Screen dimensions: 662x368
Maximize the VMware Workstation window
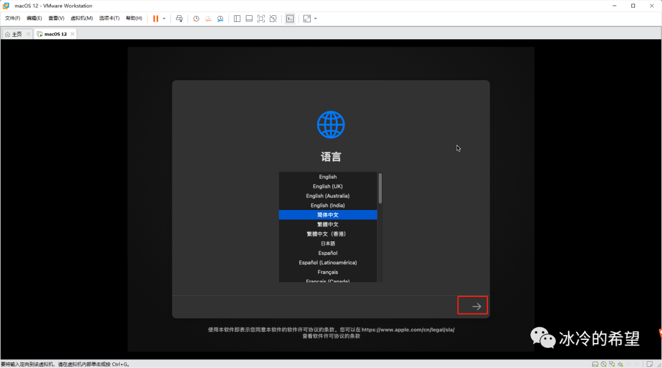point(633,6)
